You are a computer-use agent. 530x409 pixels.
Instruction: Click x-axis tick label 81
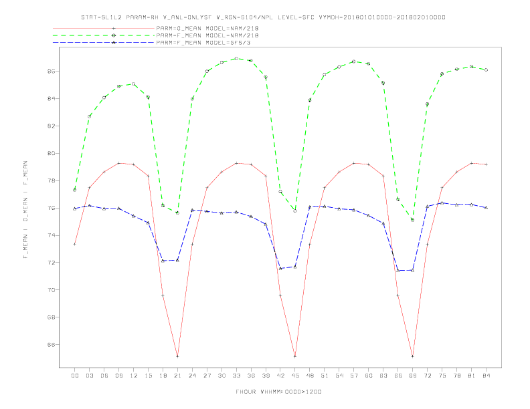point(472,376)
